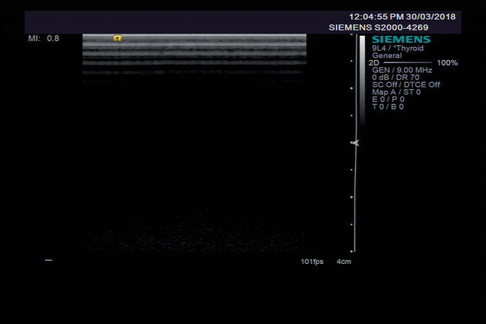Click the date and time display
Viewport: 486px width, 324px height.
pos(402,16)
